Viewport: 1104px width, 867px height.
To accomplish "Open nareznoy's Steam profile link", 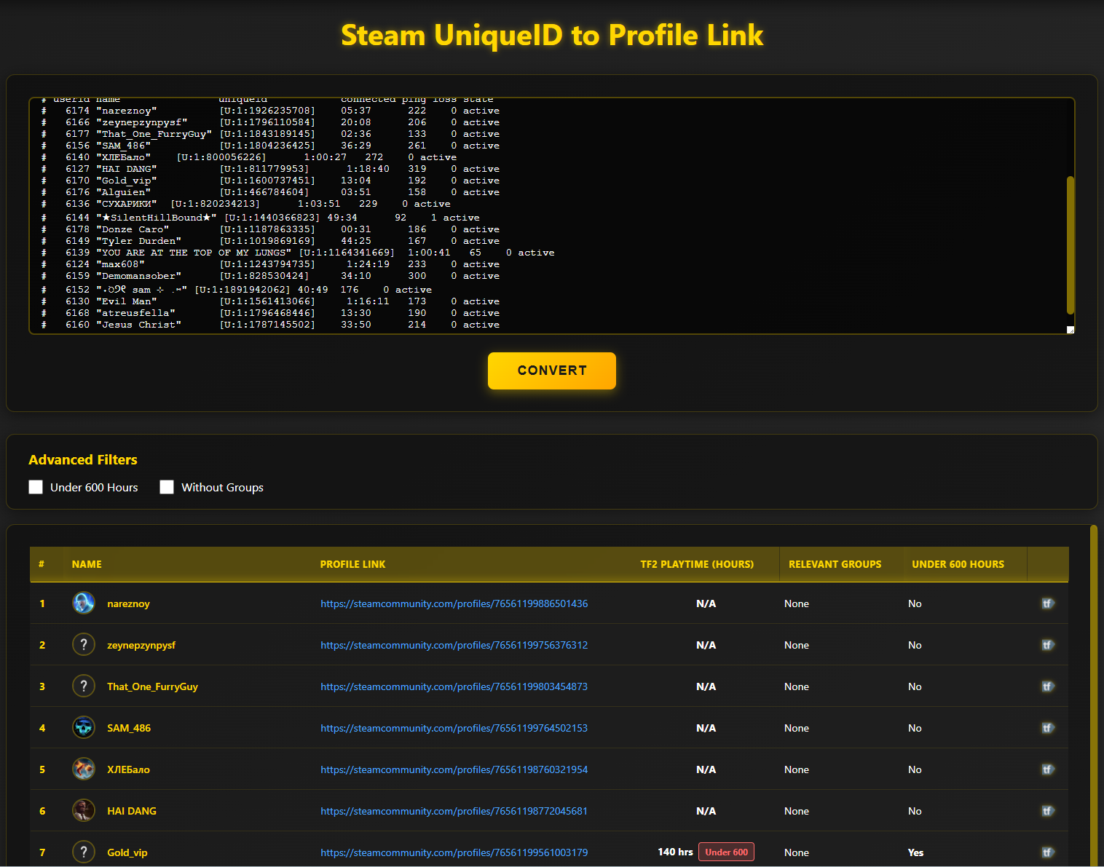I will (x=454, y=603).
